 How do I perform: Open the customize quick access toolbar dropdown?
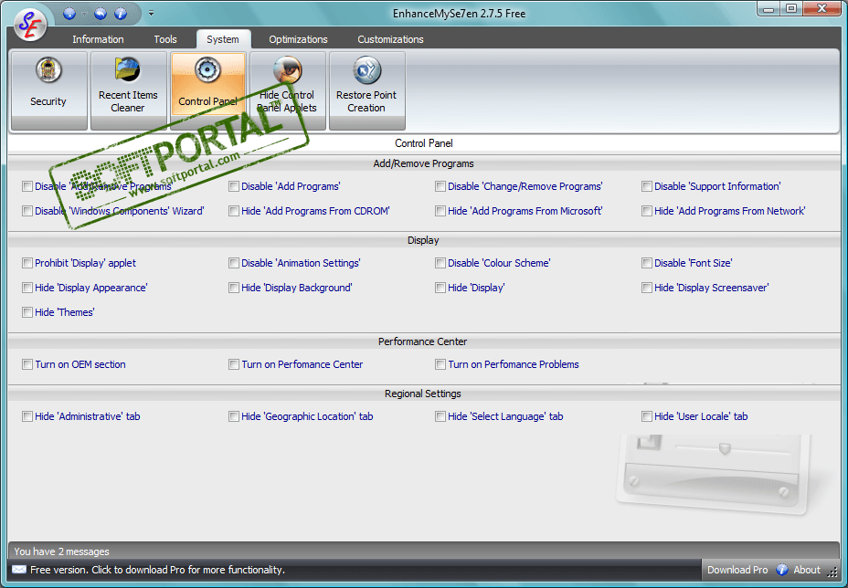(x=151, y=13)
